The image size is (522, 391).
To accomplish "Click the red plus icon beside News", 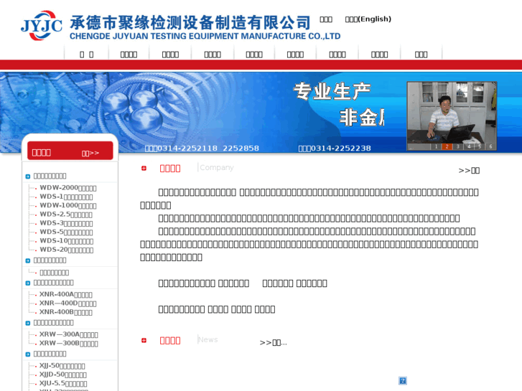I will (144, 340).
